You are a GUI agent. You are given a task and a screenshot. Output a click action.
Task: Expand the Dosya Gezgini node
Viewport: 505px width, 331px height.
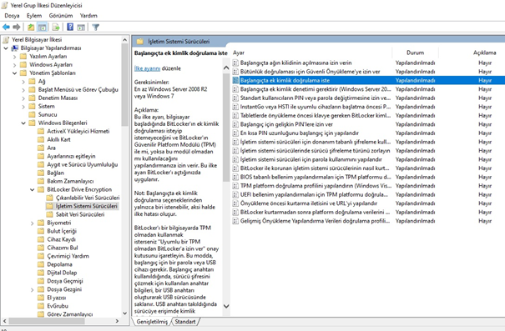click(32, 289)
